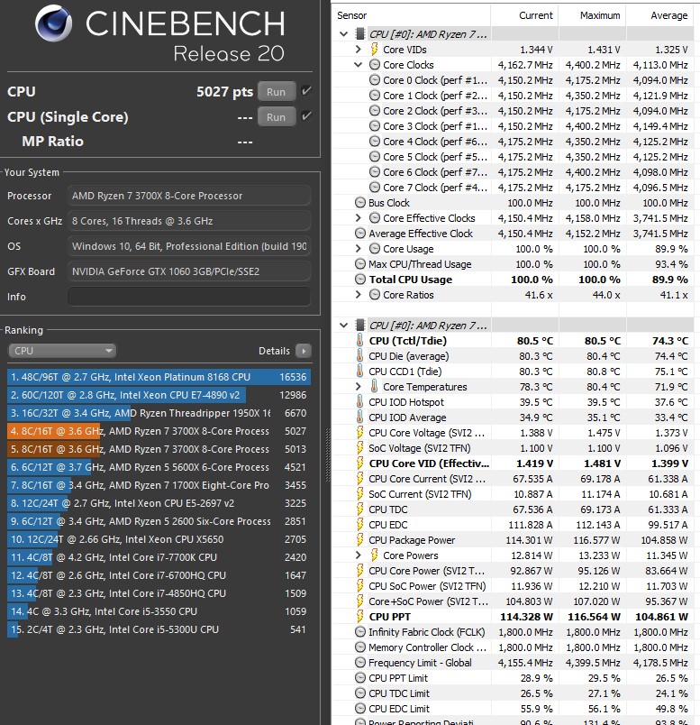Click the Total CPU Usage sensor icon
This screenshot has height=725, width=700.
(x=360, y=280)
